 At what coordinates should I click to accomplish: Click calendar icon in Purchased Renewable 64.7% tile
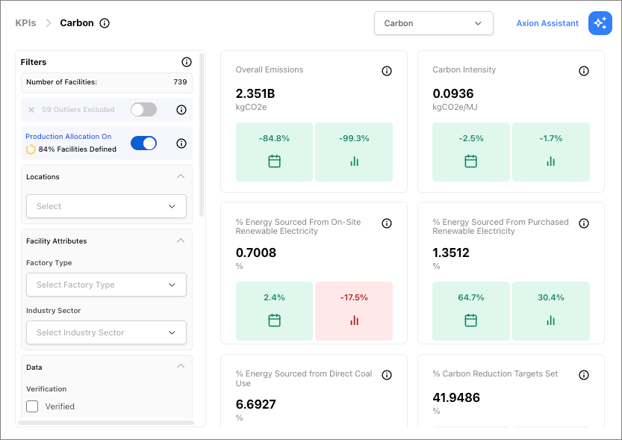(471, 320)
